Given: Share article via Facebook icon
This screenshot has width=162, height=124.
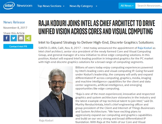Looking at the screenshot, I should click(x=6, y=38).
